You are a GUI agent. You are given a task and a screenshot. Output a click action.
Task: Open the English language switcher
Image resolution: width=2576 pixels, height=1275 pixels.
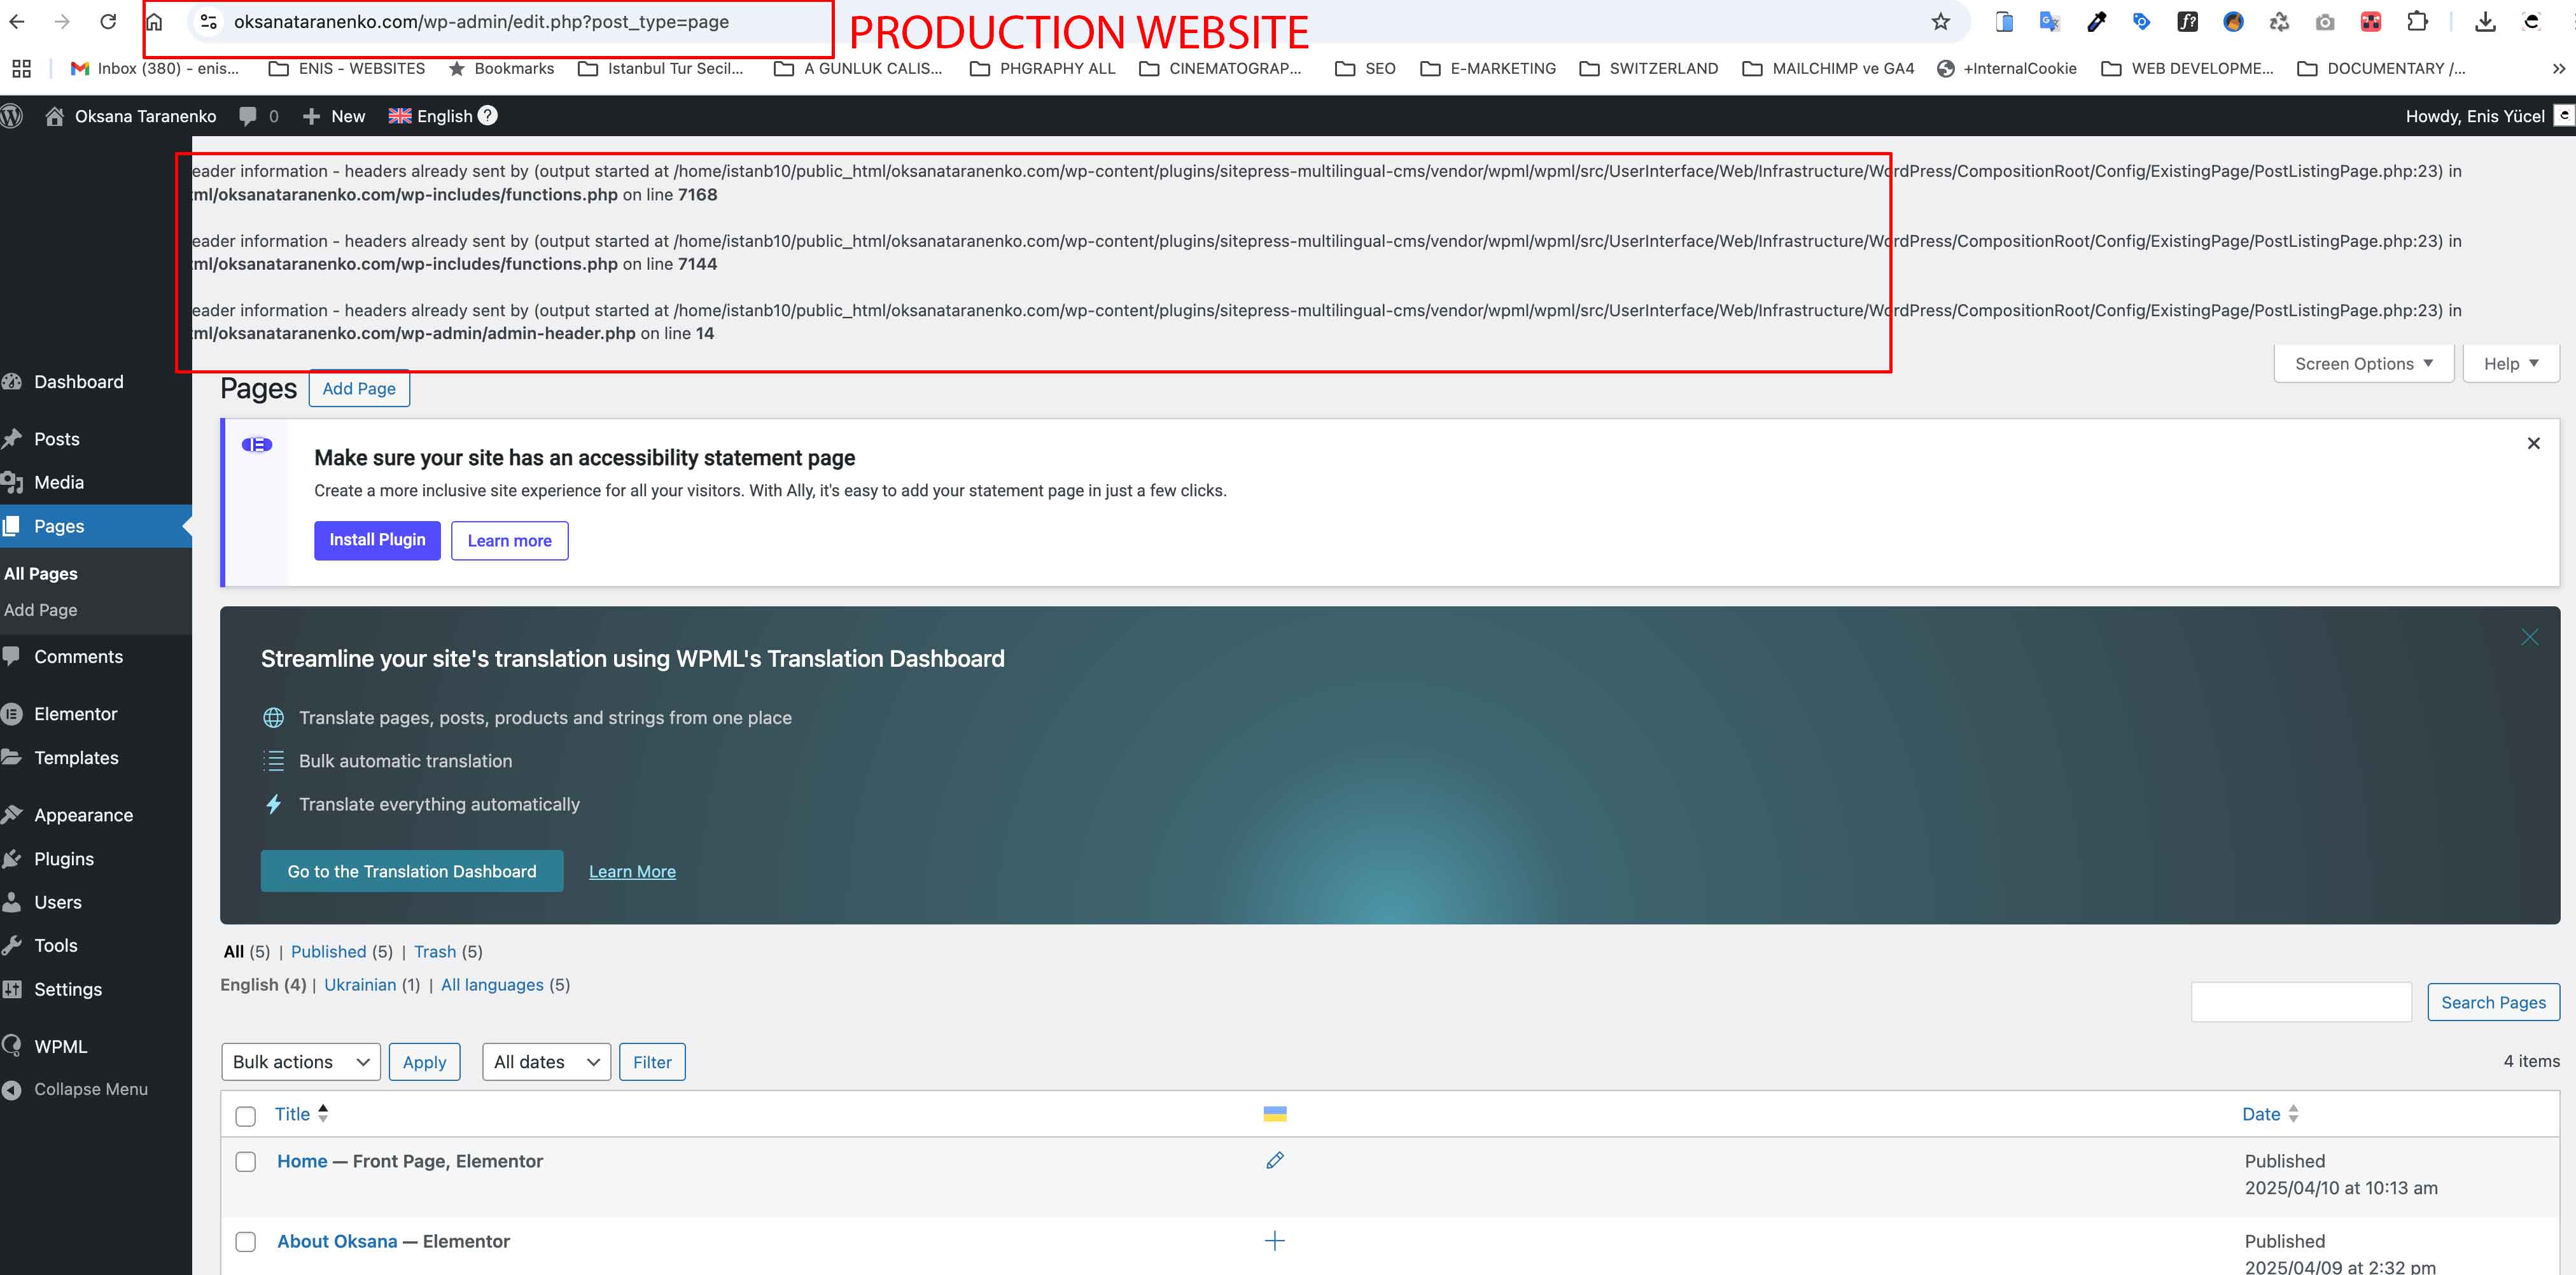coord(430,116)
